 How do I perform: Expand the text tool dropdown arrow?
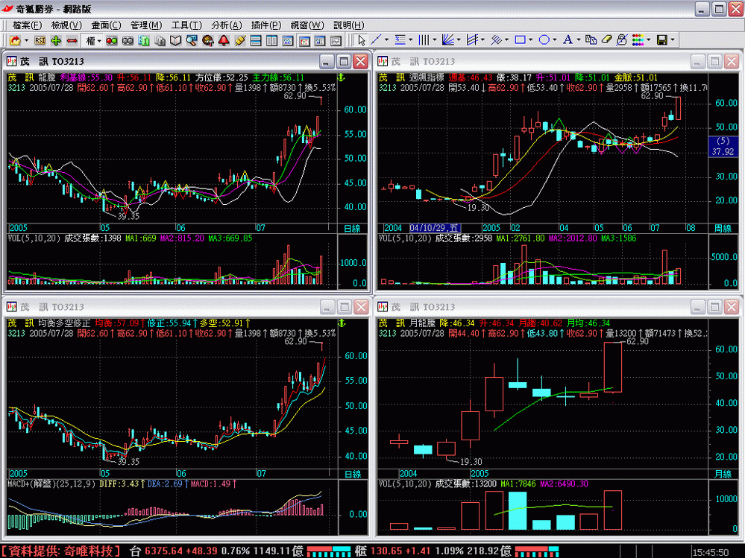coord(578,40)
